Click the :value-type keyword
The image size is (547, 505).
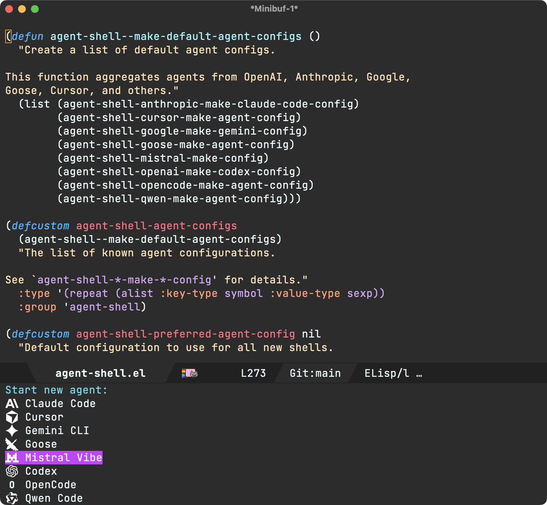click(x=305, y=294)
